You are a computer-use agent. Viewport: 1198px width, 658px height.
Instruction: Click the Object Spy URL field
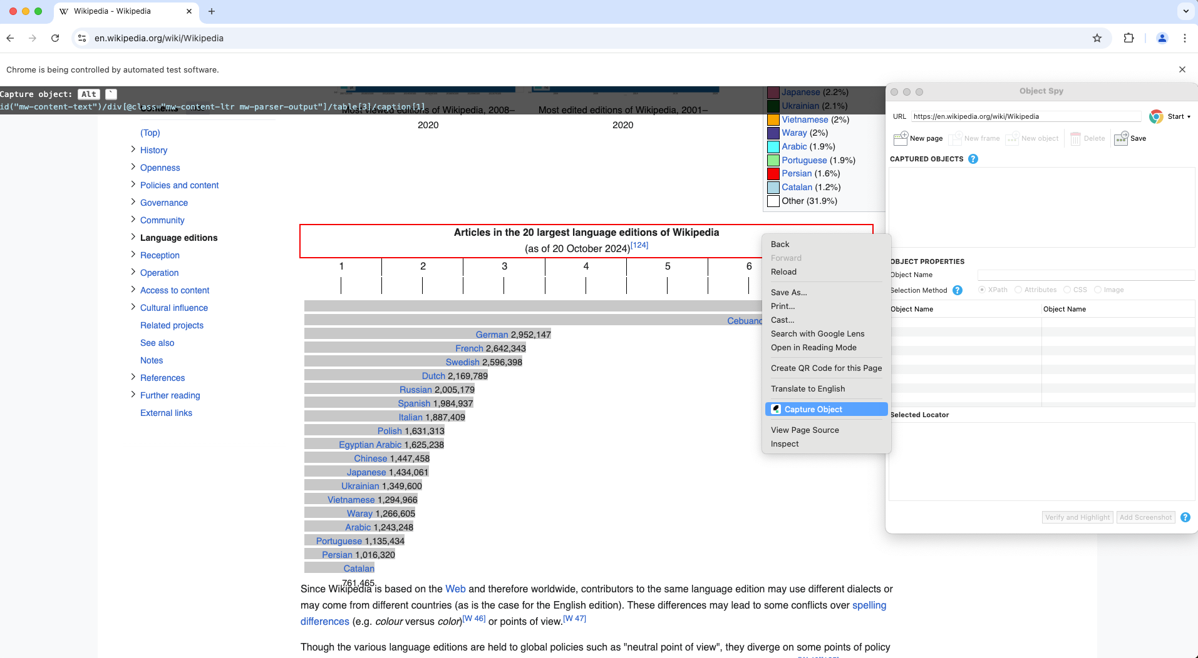coord(1026,116)
